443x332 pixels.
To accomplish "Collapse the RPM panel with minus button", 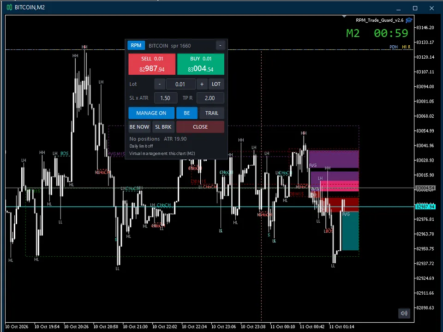I will click(221, 45).
